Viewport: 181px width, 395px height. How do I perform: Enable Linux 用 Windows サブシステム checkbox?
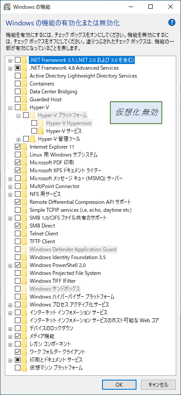(17, 155)
